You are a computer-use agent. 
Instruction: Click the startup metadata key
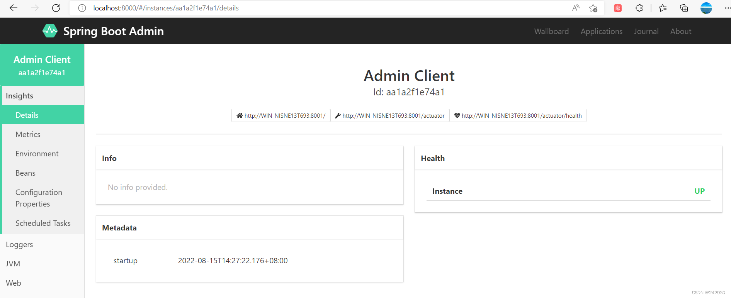[125, 261]
